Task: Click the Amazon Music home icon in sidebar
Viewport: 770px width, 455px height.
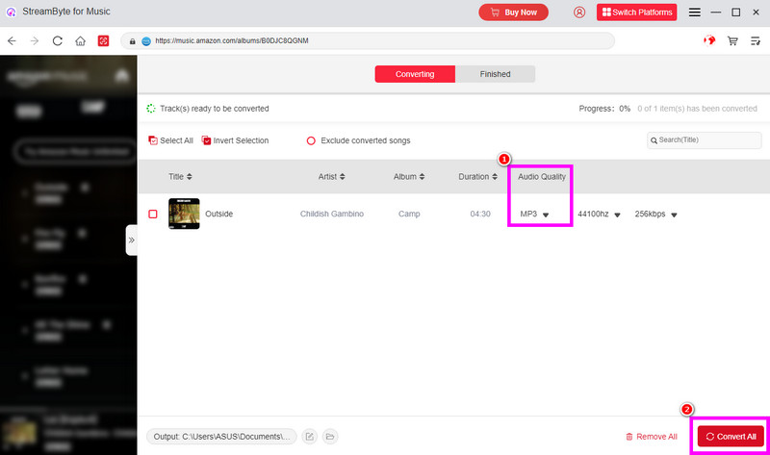Action: (121, 75)
